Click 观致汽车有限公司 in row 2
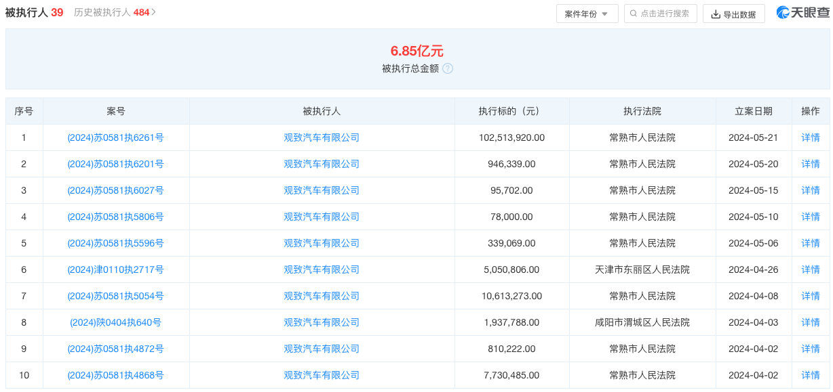The image size is (833, 392). [322, 164]
